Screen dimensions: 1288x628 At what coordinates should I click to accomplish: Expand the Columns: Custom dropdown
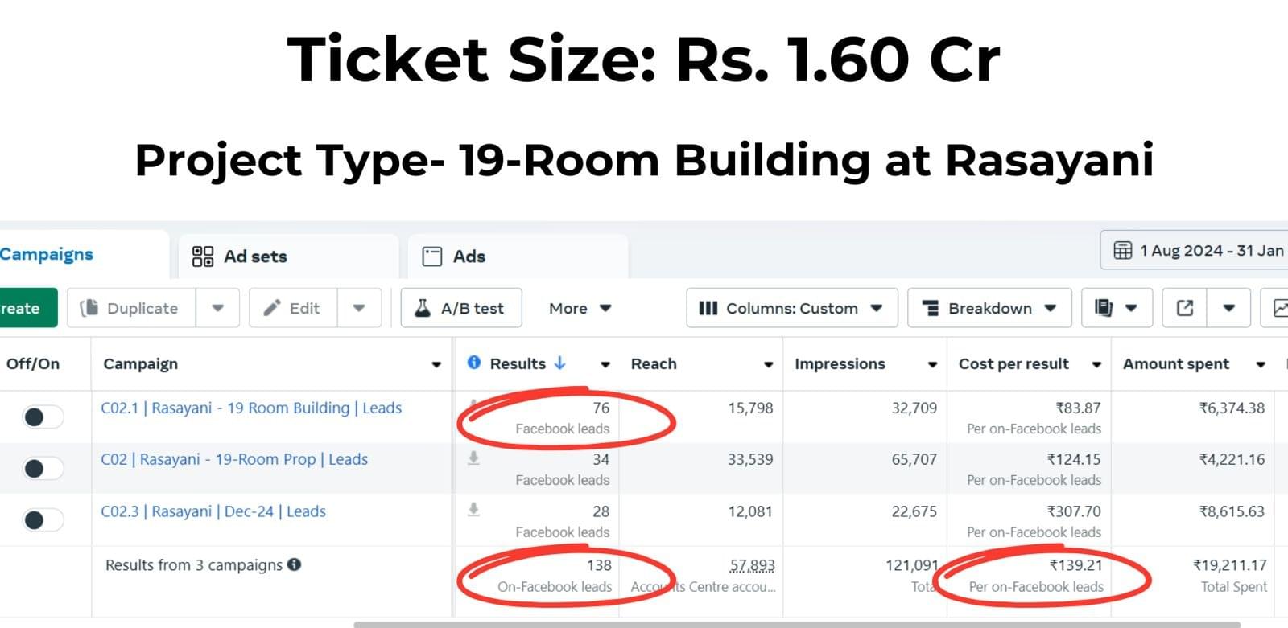(791, 308)
